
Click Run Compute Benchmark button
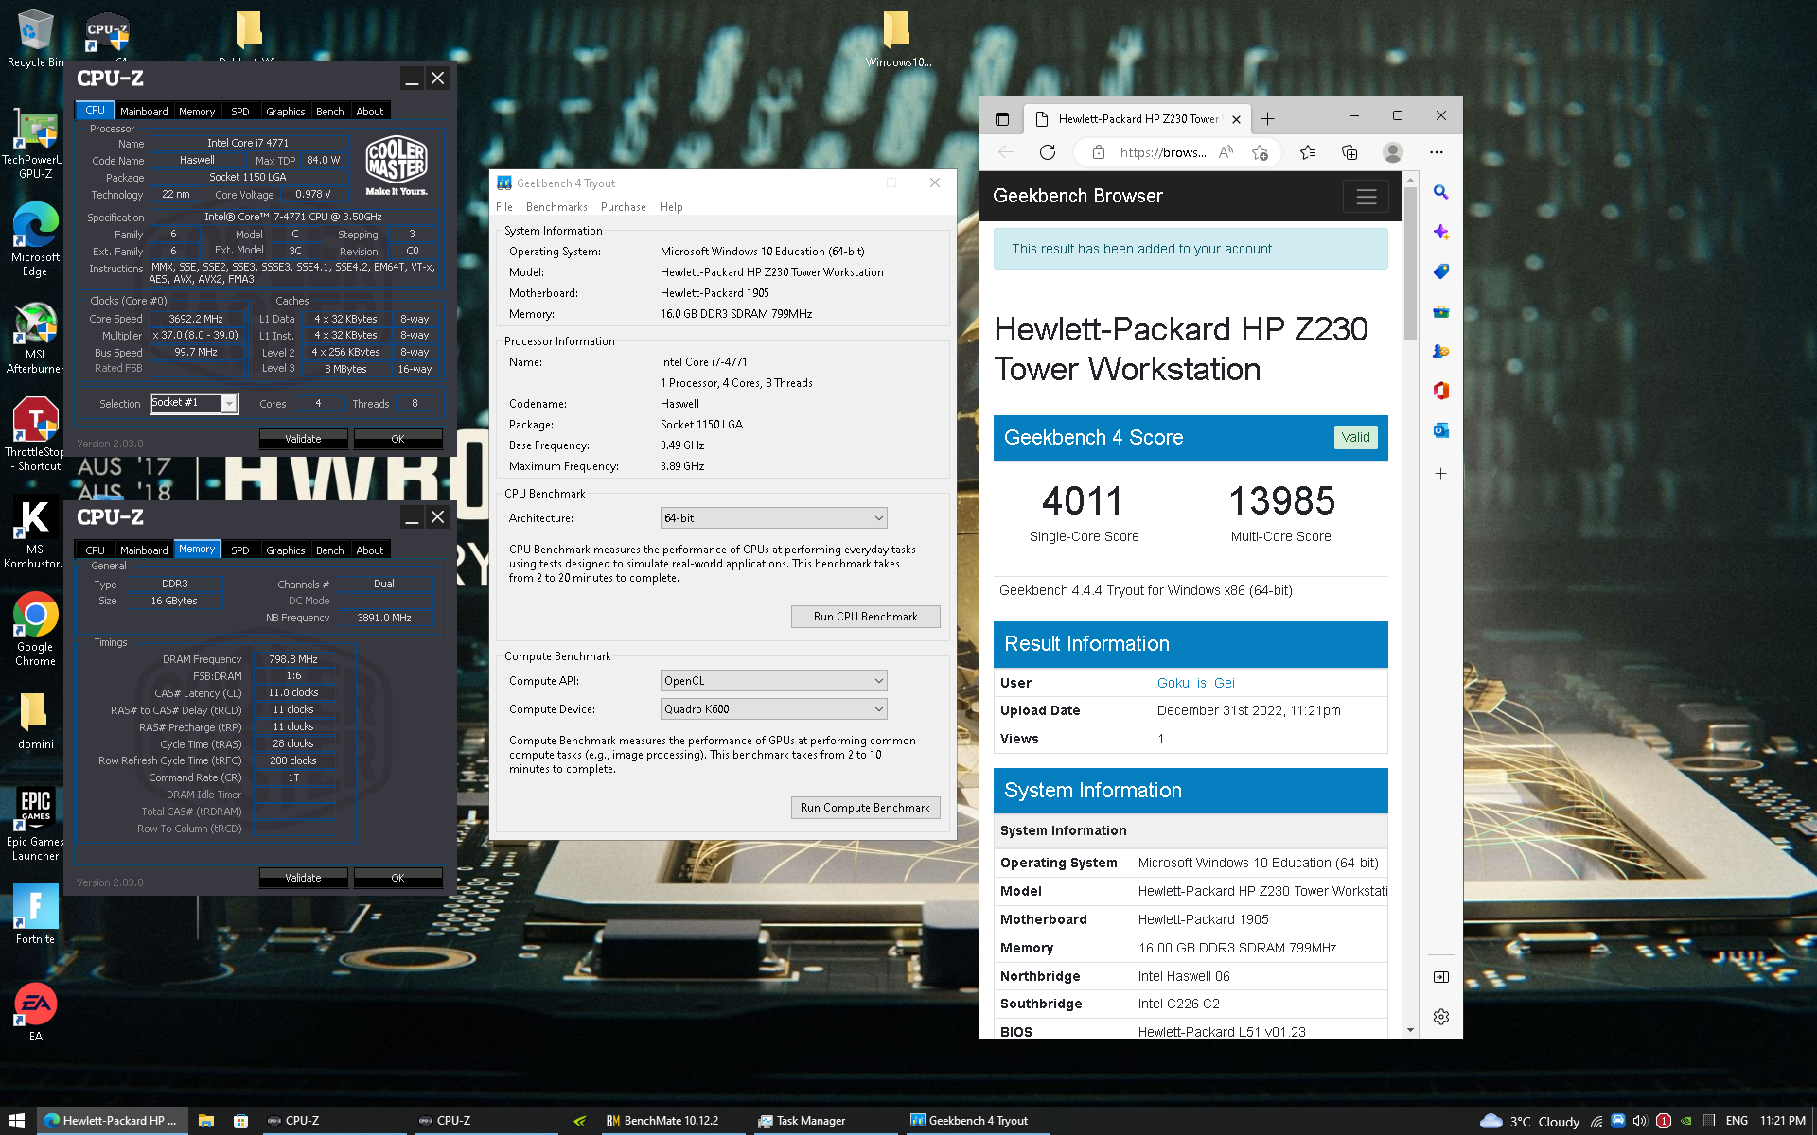tap(865, 808)
